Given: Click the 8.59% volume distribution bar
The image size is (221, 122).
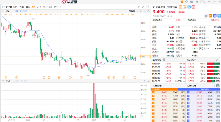Looking at the screenshot, I should coord(213,64).
